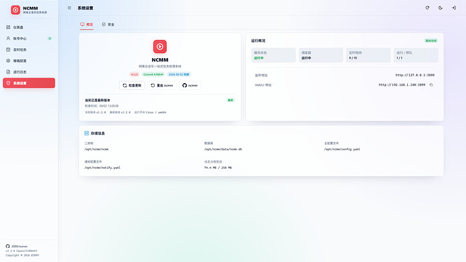Viewport: 466px width, 262px height.
Task: Click the WebUI address http://192.168.1.100:3899
Action: [x=402, y=85]
